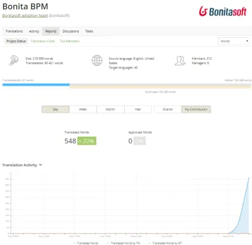The height and width of the screenshot is (245, 252).
Task: Open the Discussions tab
Action: [x=71, y=31]
